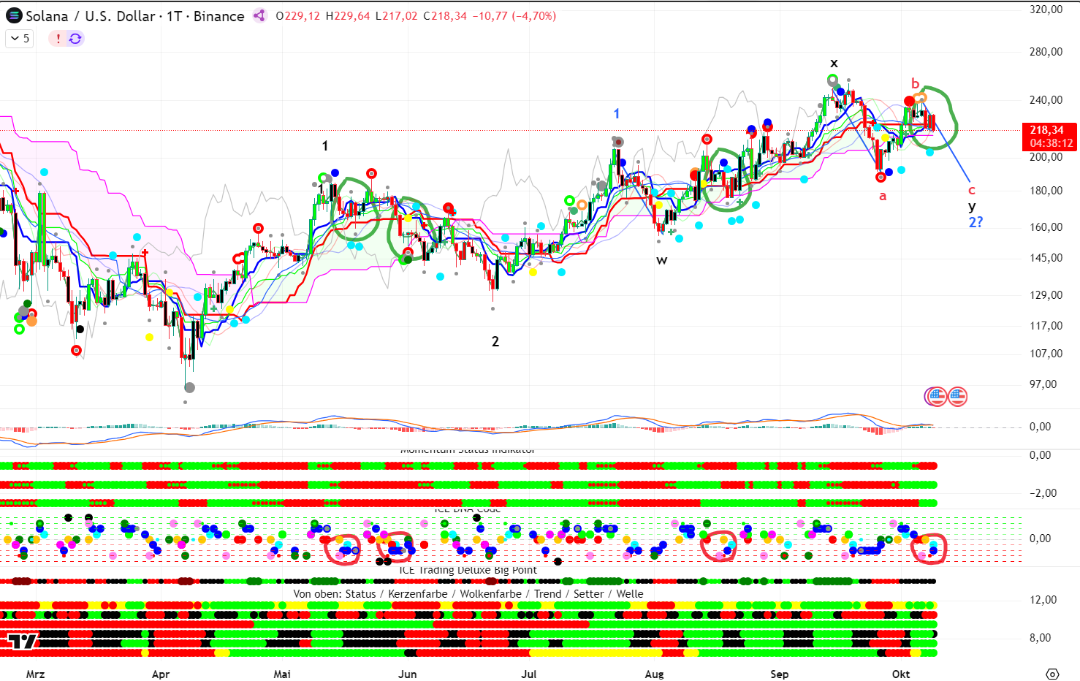Open the left US flag event icon
The width and height of the screenshot is (1080, 681).
pos(936,397)
